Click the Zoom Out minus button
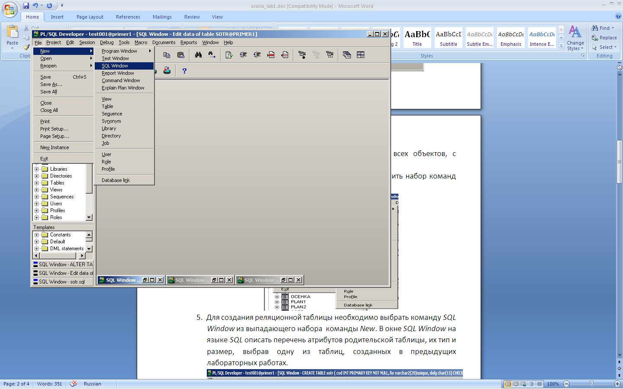Viewport: 623px width, 389px height. [566, 384]
